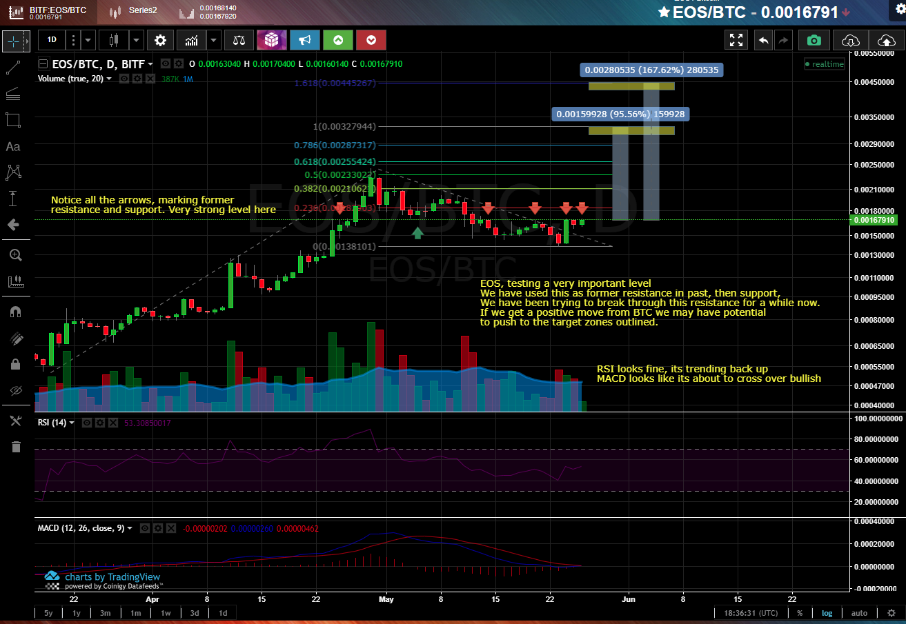Pick the left arrow marker tool
Viewport: 906px width, 624px height.
pos(12,224)
